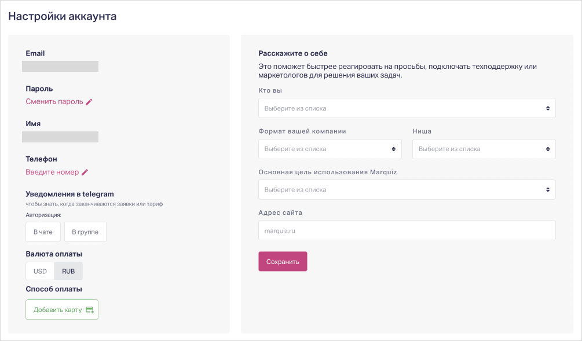The width and height of the screenshot is (582, 341).
Task: Click the arrows icon in Ниша field
Action: 548,149
